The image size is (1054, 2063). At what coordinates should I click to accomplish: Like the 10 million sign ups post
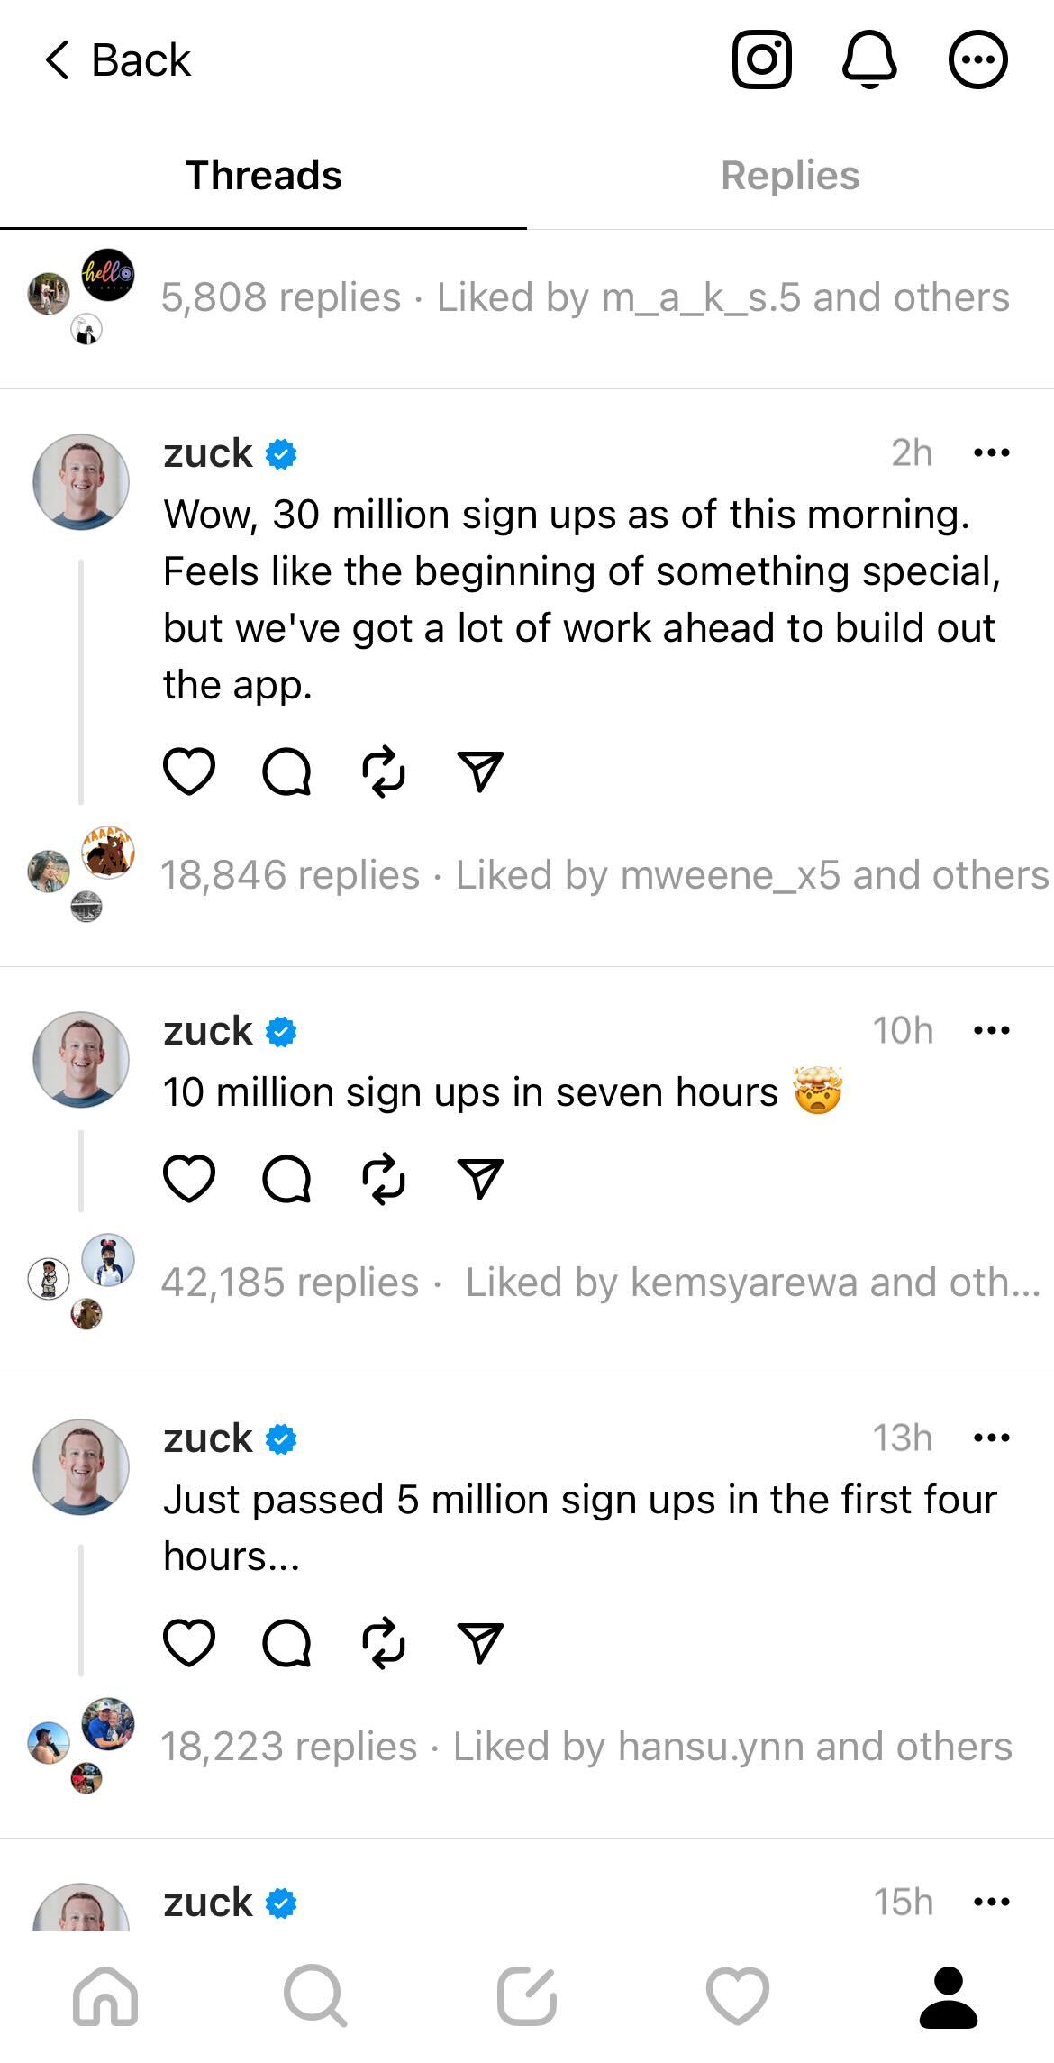(x=189, y=1178)
